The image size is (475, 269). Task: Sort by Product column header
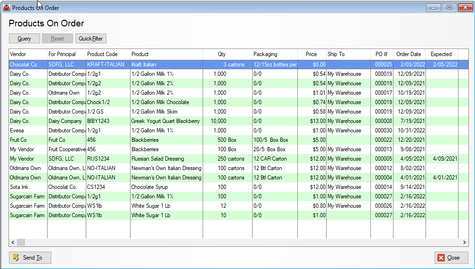tap(167, 54)
